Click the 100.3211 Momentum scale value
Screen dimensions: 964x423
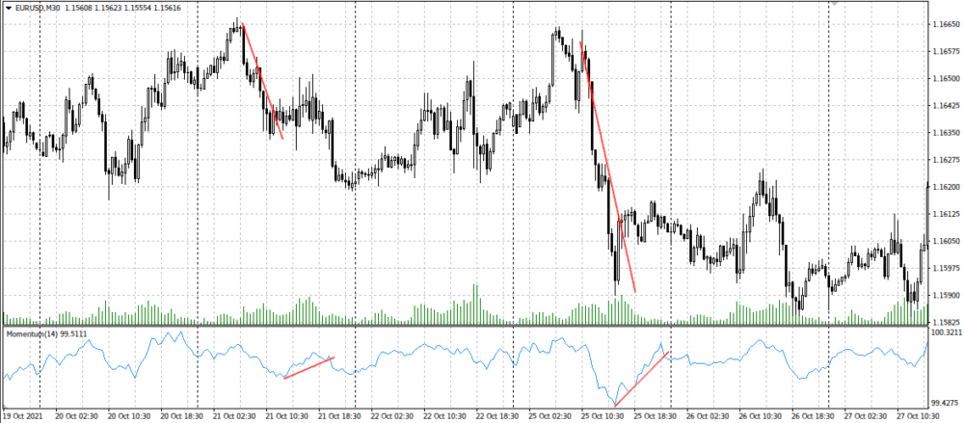click(x=944, y=333)
